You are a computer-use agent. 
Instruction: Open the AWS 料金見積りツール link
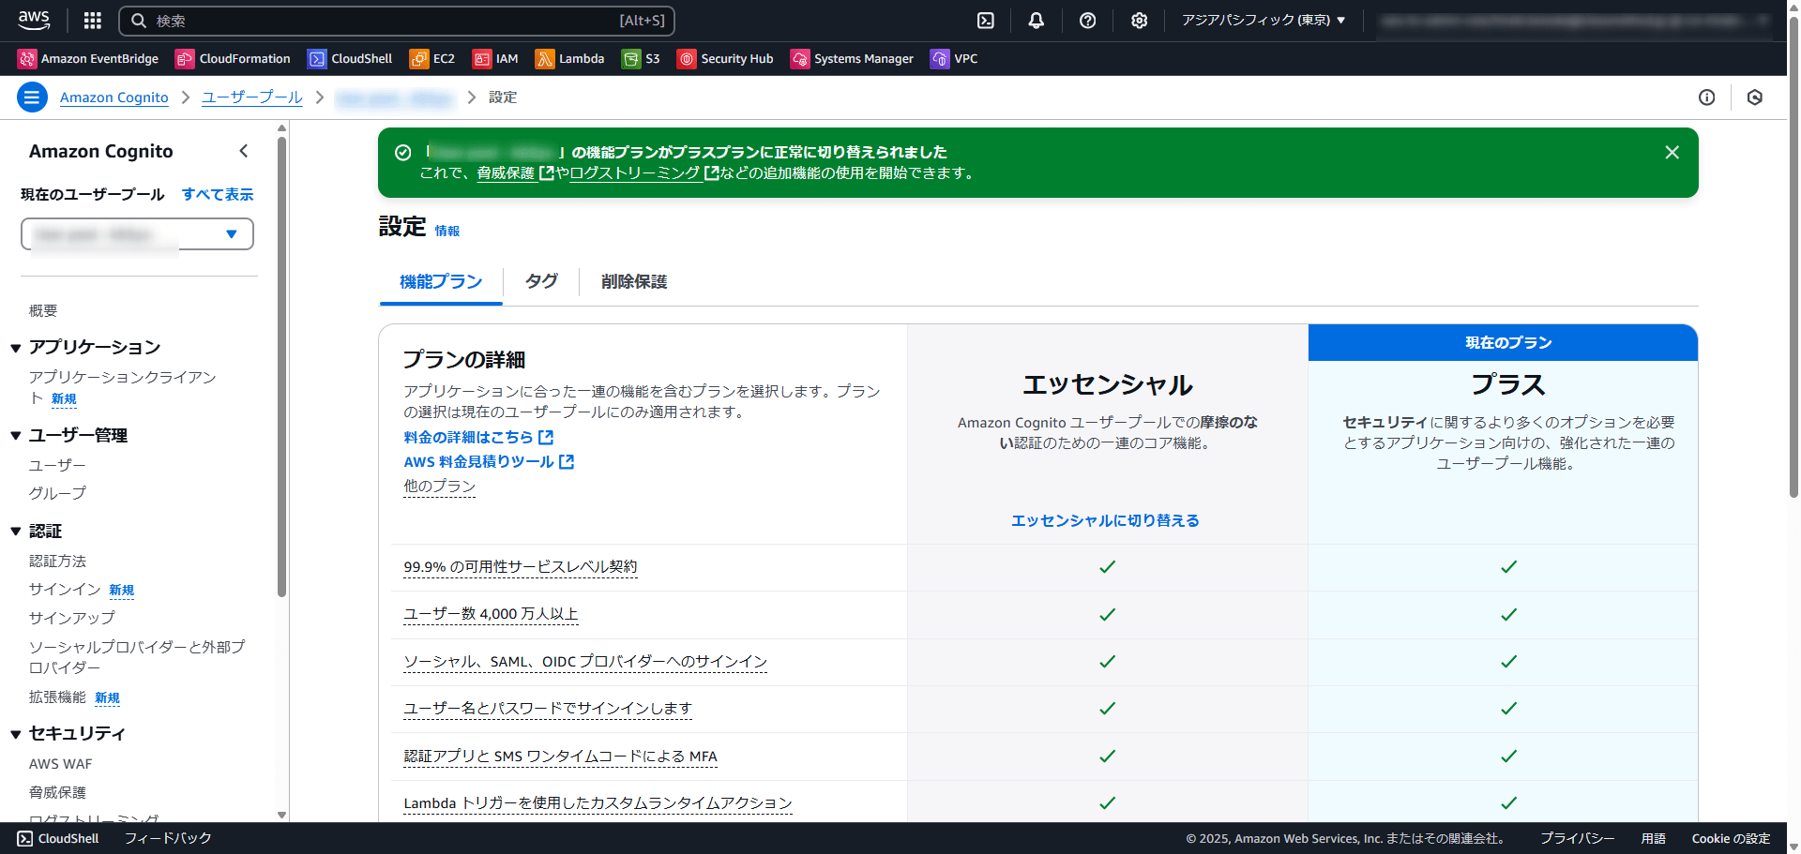pos(489,461)
